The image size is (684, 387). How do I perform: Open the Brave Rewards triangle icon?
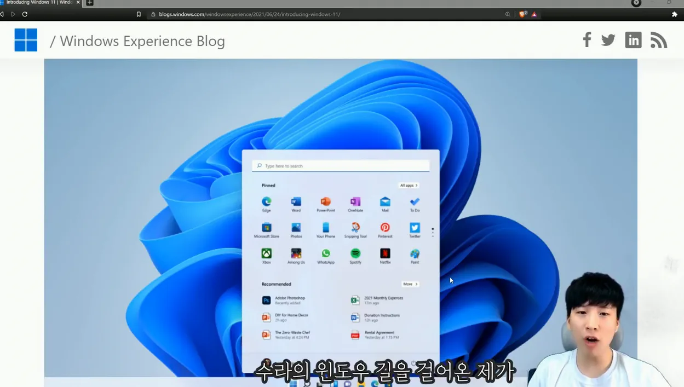[534, 14]
